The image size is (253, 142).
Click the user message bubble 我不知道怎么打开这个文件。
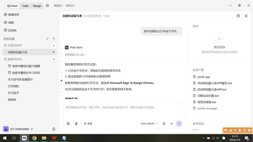point(161,31)
